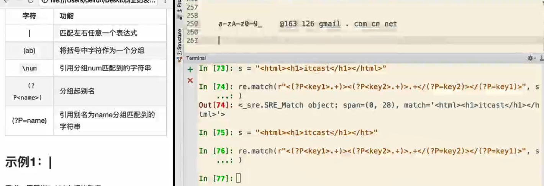544x186 pixels.
Task: Click line number 258 in the gutter
Action: 192,16
